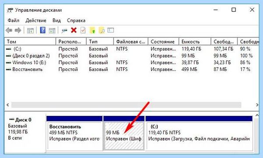Select the Windows 10 (E:) volume row
The height and width of the screenshot is (158, 263).
pos(131,63)
